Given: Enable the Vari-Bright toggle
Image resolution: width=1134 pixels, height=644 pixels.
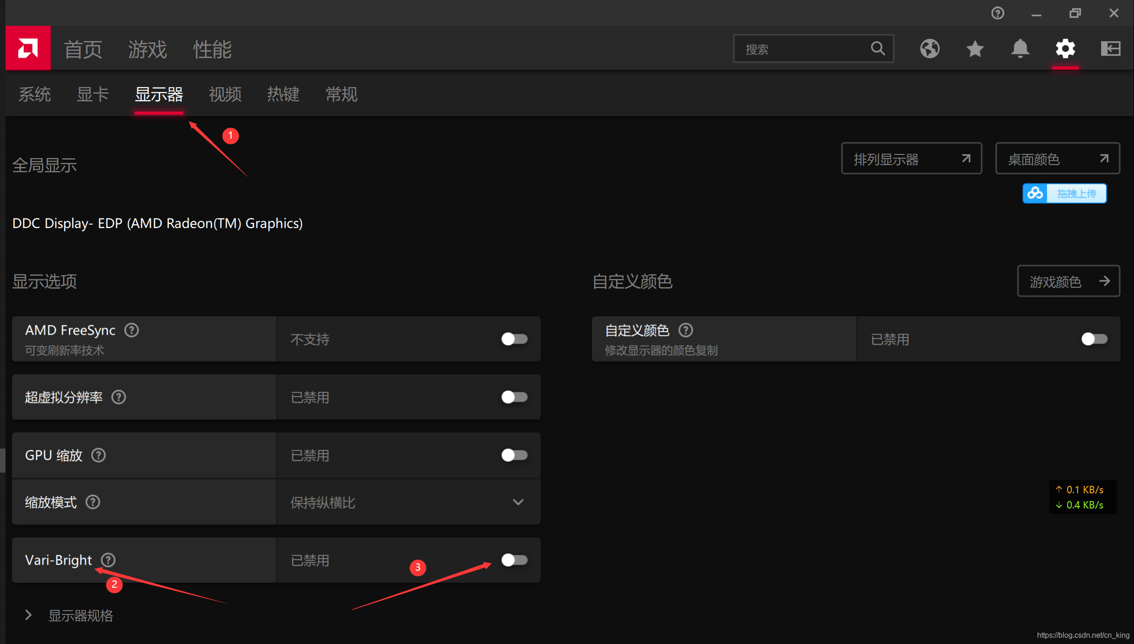Looking at the screenshot, I should point(514,560).
